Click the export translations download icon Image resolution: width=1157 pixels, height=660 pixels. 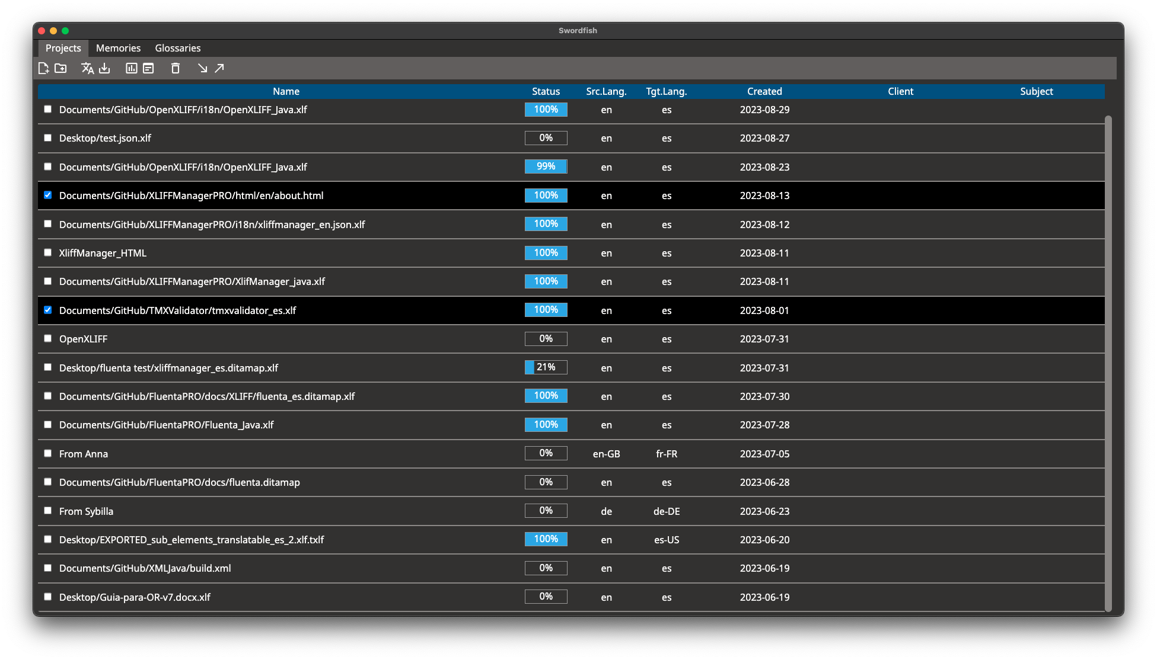(104, 68)
